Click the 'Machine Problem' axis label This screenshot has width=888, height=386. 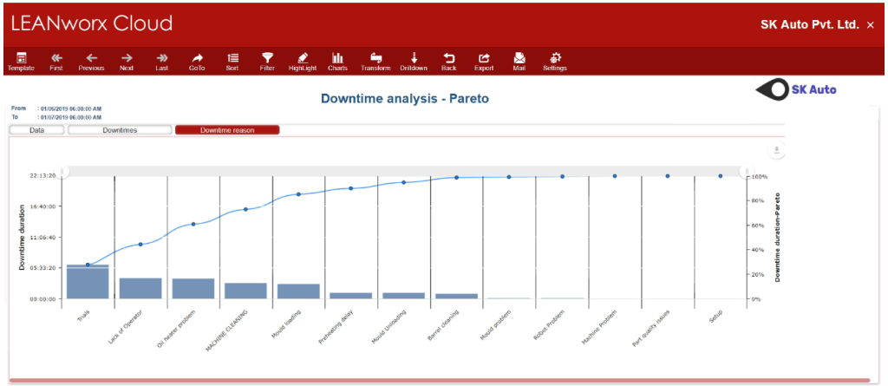[599, 328]
